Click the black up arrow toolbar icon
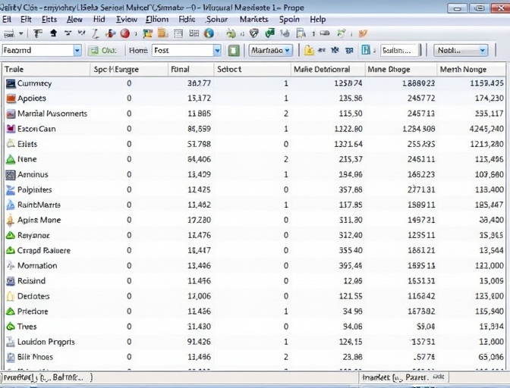Viewport: 510px width, 388px height. click(x=53, y=33)
